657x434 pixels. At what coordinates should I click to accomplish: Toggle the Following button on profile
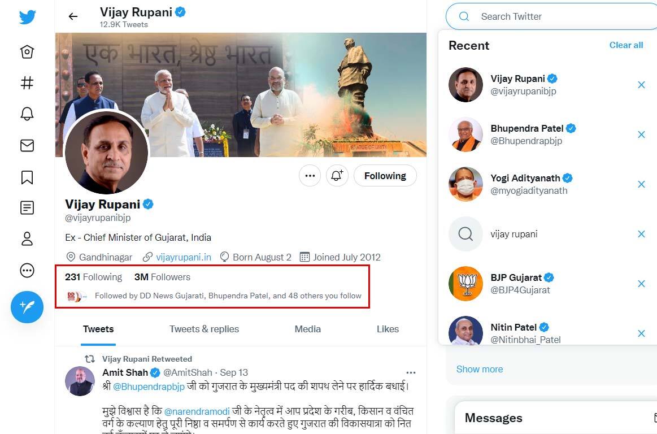pos(385,176)
